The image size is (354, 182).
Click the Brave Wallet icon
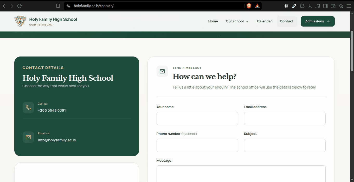(333, 6)
